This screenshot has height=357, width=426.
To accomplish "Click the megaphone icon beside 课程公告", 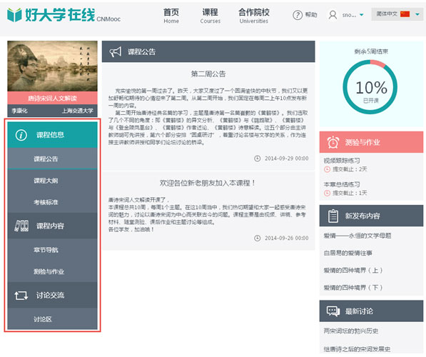I will [115, 51].
